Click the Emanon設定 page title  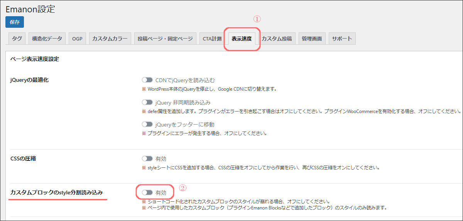(x=30, y=9)
